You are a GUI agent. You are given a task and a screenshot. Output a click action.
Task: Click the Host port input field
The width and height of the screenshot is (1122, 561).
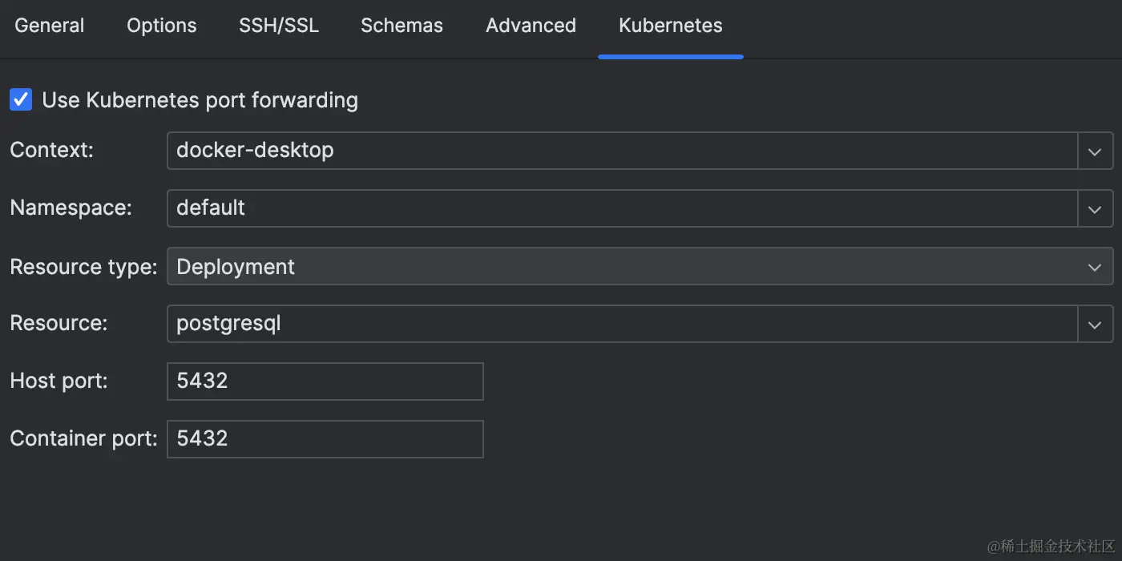[x=325, y=381]
